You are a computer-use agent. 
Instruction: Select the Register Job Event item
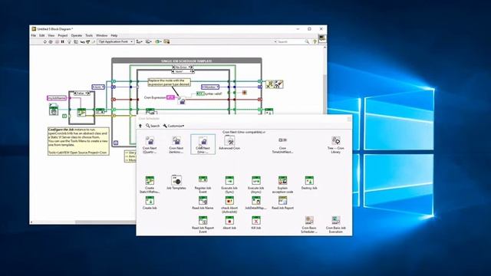click(203, 185)
